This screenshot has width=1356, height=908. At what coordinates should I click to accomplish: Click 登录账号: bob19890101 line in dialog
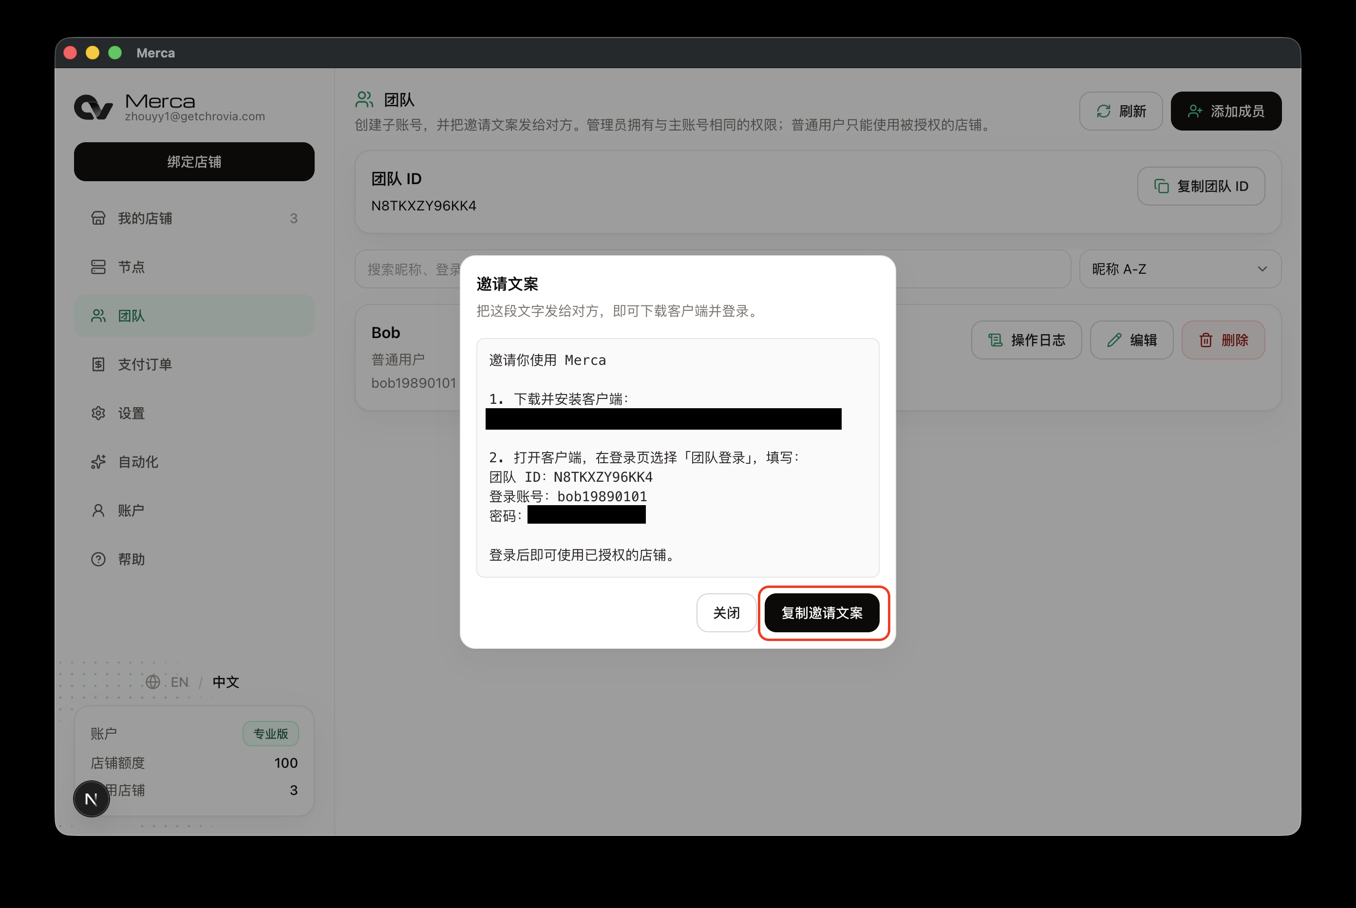click(568, 496)
